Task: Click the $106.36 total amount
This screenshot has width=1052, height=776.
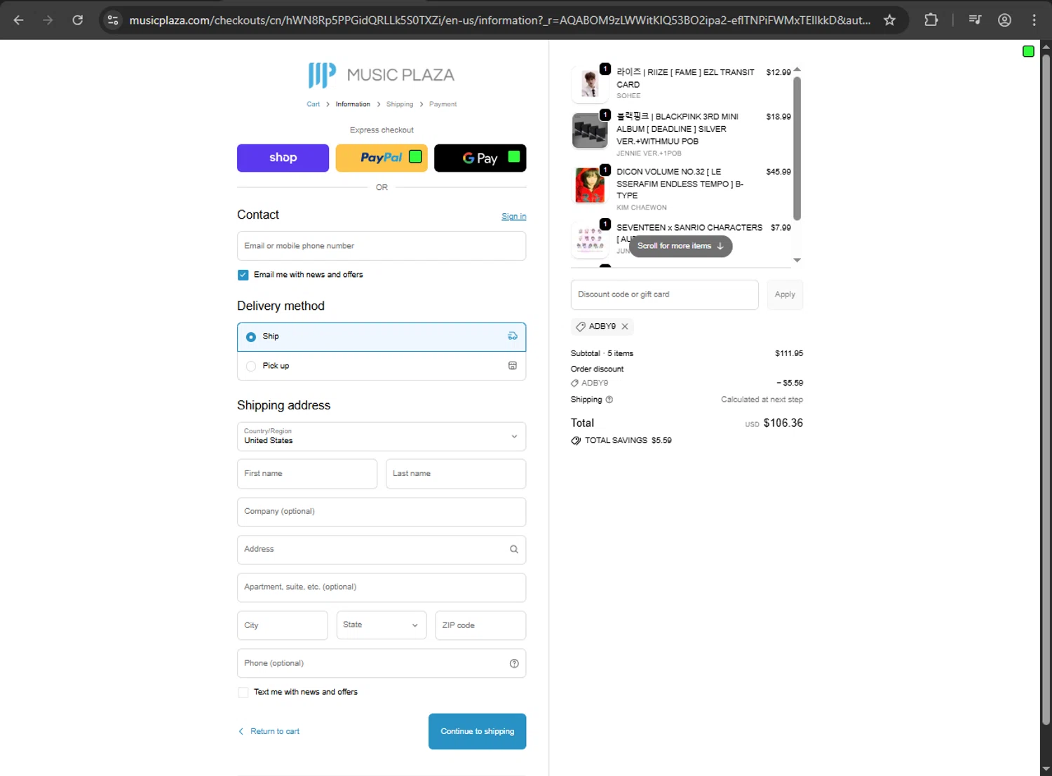Action: [783, 423]
